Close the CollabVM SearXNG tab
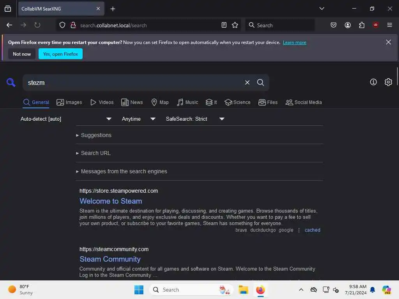Image resolution: width=399 pixels, height=299 pixels. (x=98, y=9)
